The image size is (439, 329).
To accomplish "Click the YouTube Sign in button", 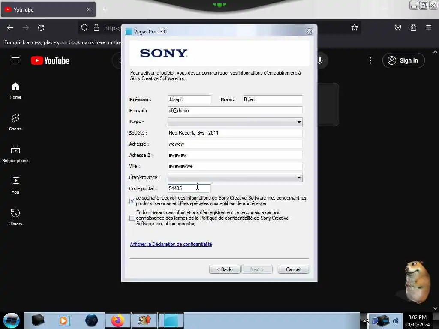I will click(x=403, y=60).
